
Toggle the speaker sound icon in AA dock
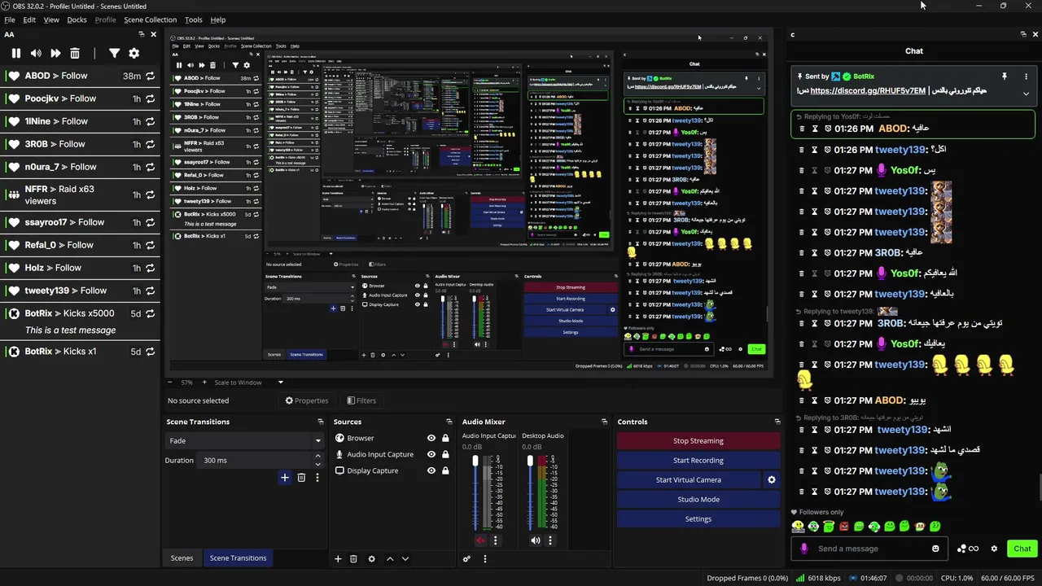tap(36, 53)
